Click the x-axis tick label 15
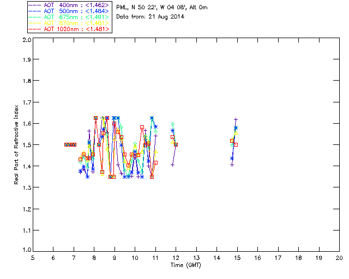The height and width of the screenshot is (279, 349). [x=237, y=258]
